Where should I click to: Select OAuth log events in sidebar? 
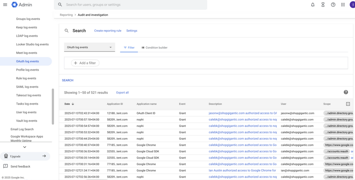(26, 61)
